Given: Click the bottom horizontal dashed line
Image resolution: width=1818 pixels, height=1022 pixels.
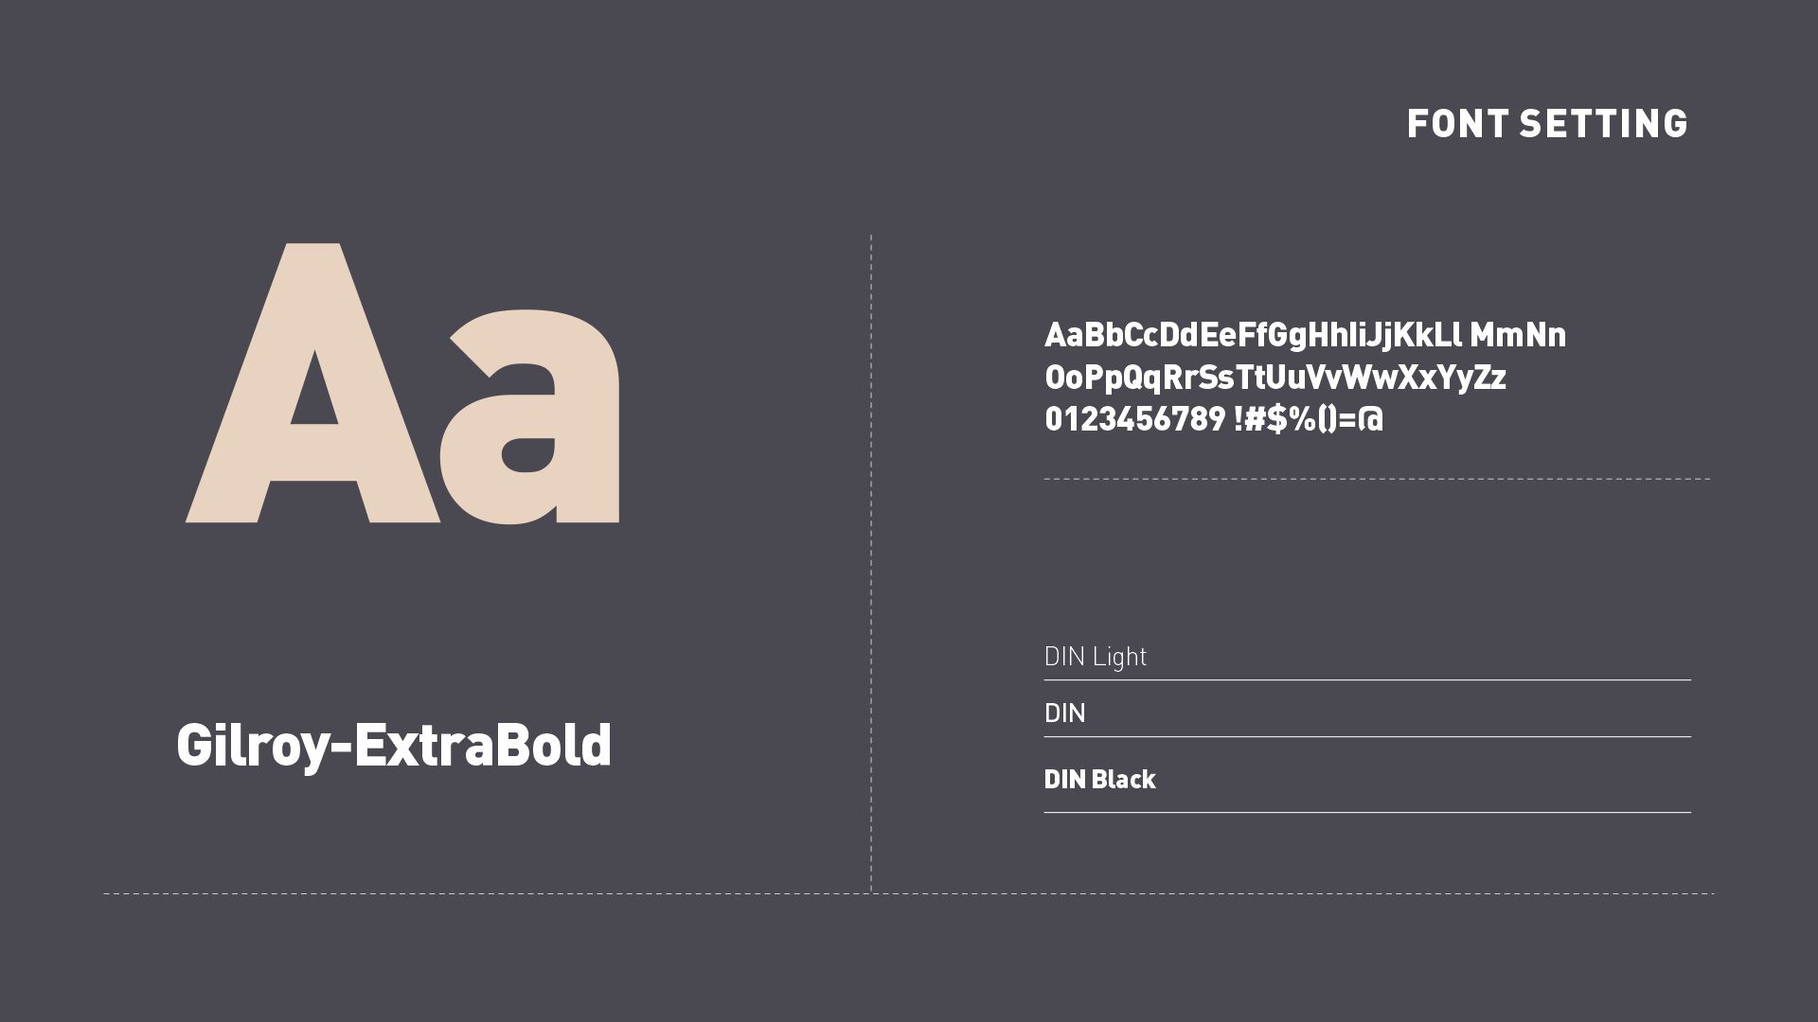Looking at the screenshot, I should (x=909, y=893).
